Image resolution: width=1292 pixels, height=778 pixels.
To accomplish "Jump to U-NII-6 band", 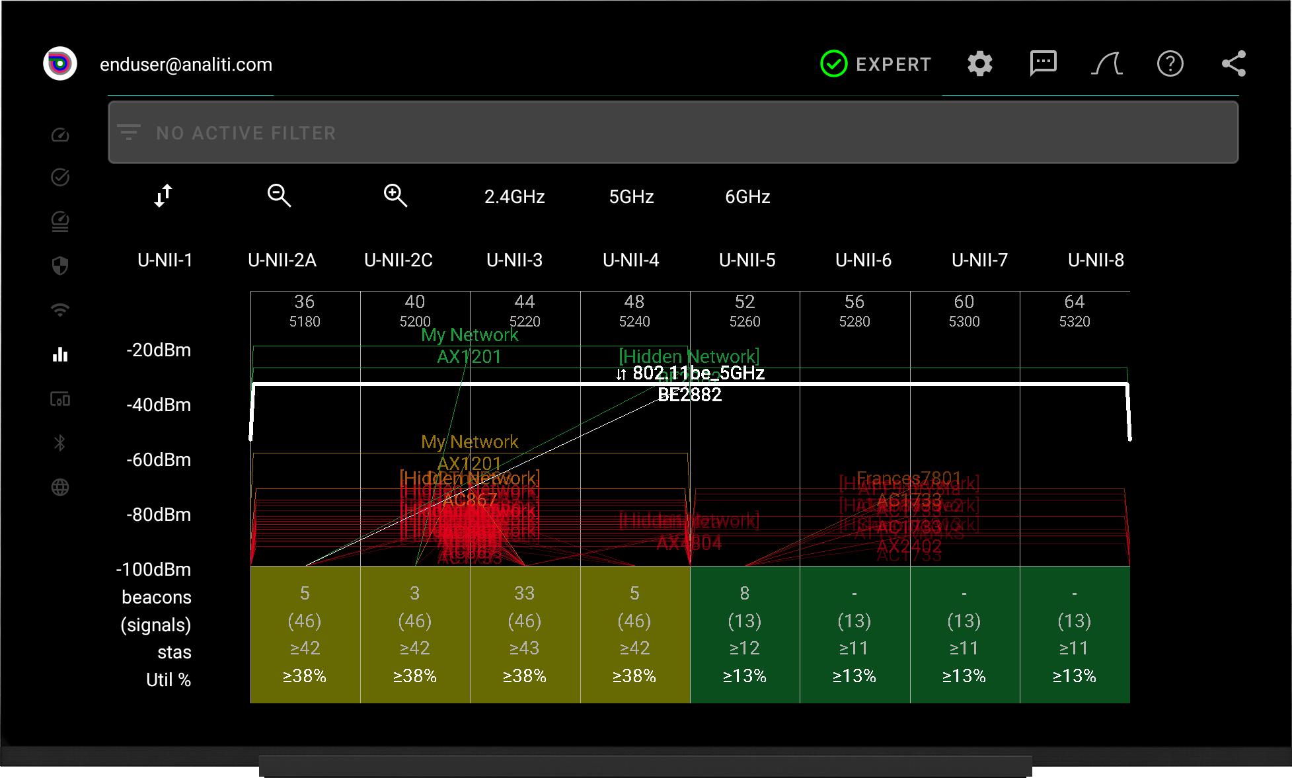I will coord(863,260).
